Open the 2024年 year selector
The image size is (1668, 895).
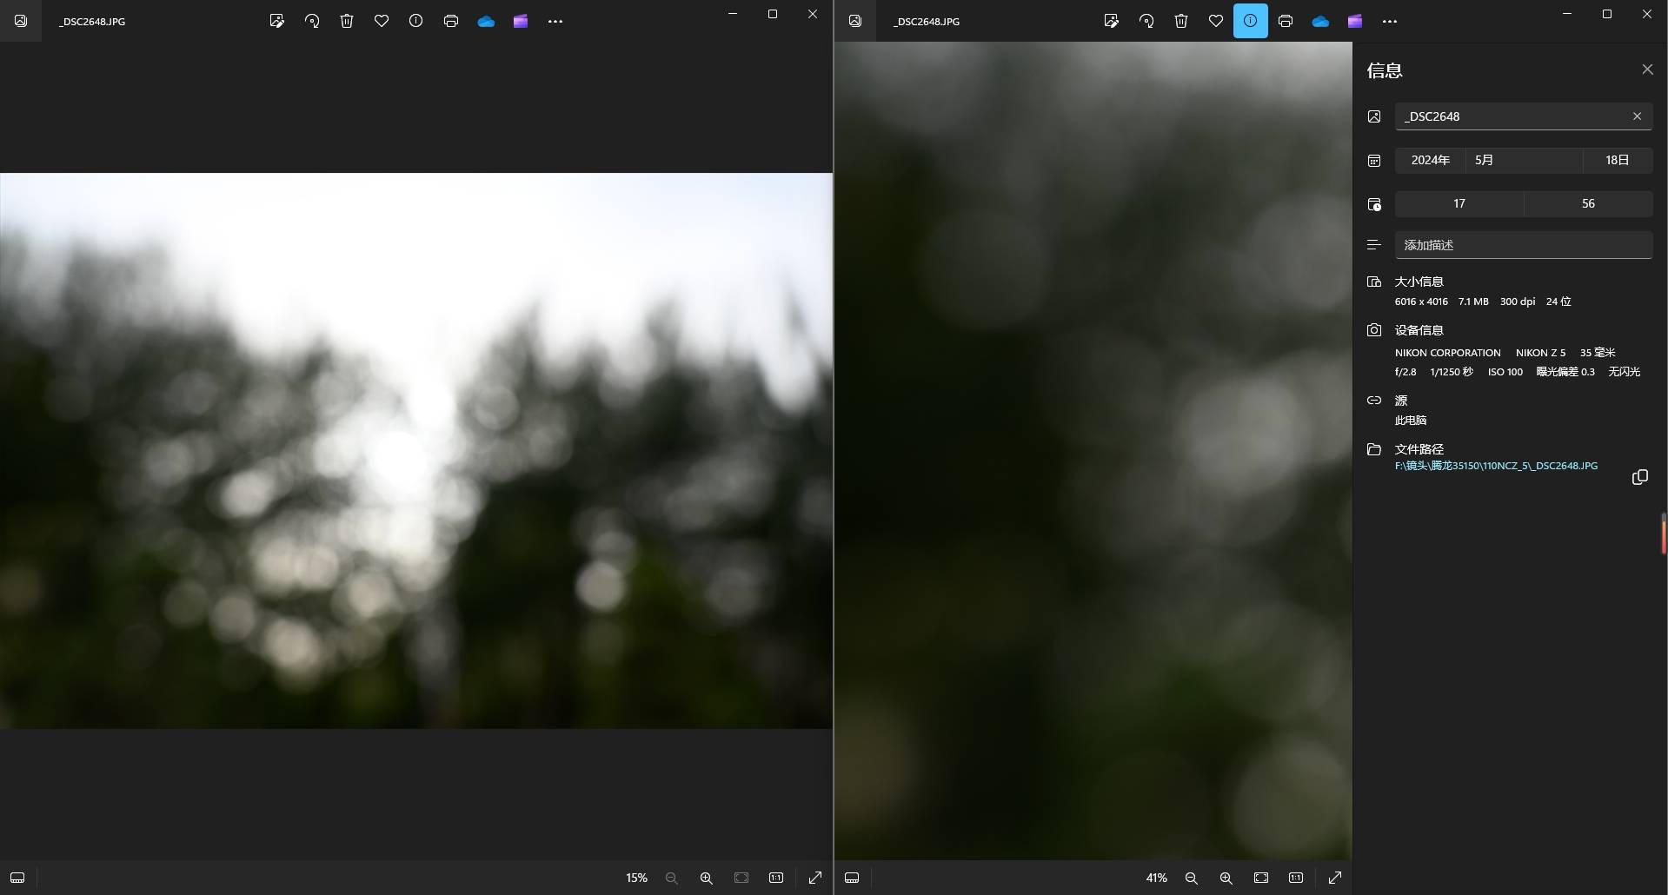1430,160
